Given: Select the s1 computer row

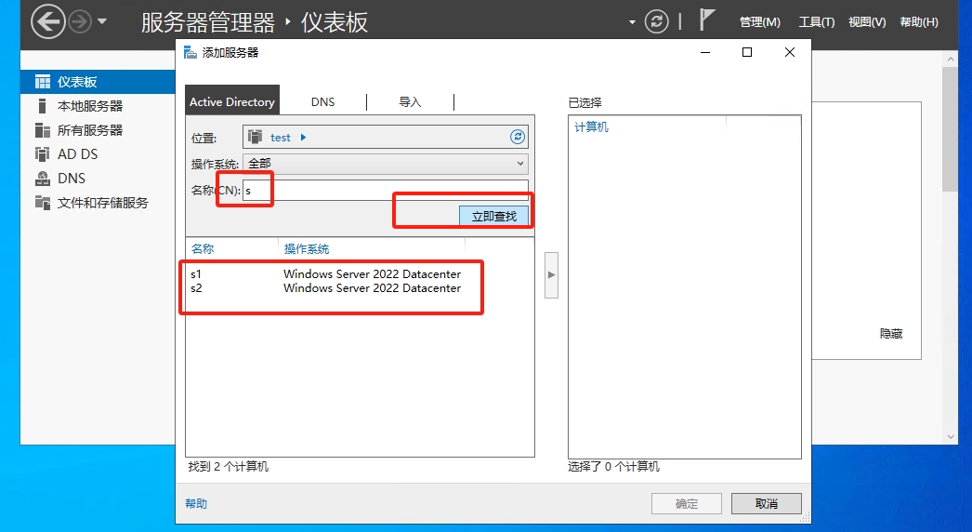Looking at the screenshot, I should click(x=326, y=273).
